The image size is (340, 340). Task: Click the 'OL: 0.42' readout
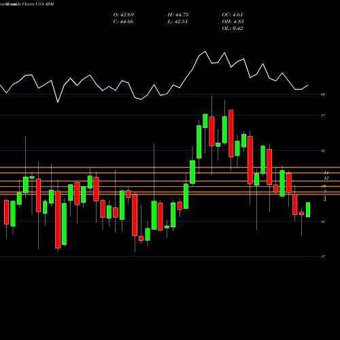[233, 29]
